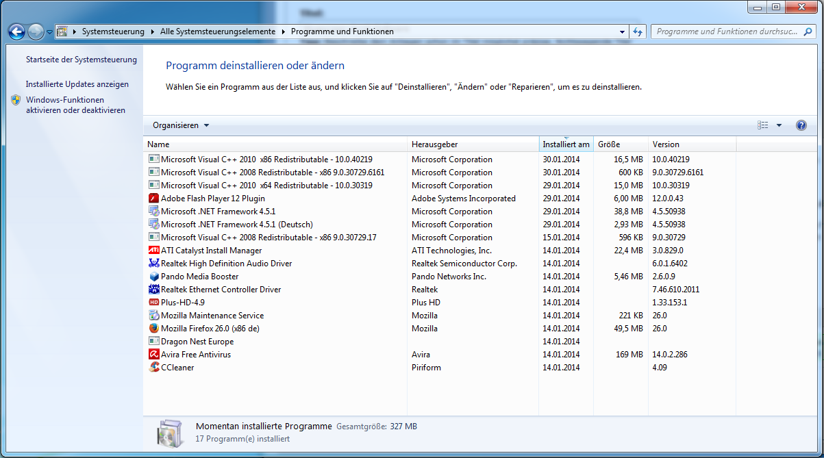This screenshot has height=458, width=824.
Task: Click the Forward navigation arrow button
Action: click(36, 31)
